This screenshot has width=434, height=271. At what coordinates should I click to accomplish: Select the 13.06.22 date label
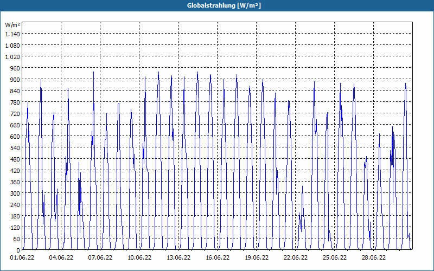pos(178,258)
